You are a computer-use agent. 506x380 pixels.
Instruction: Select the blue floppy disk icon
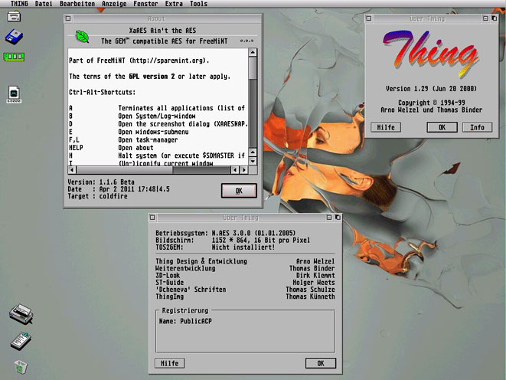click(14, 37)
